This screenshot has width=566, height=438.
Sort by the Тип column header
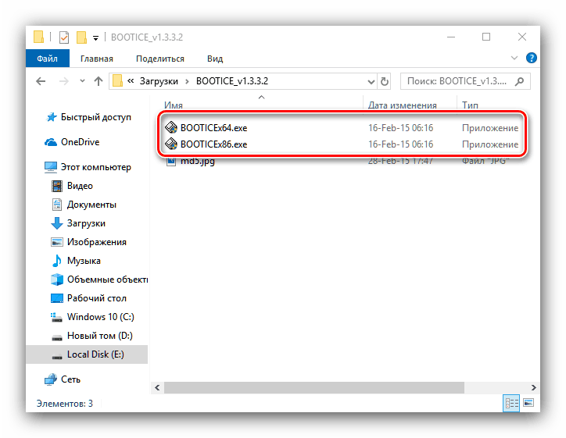[471, 105]
